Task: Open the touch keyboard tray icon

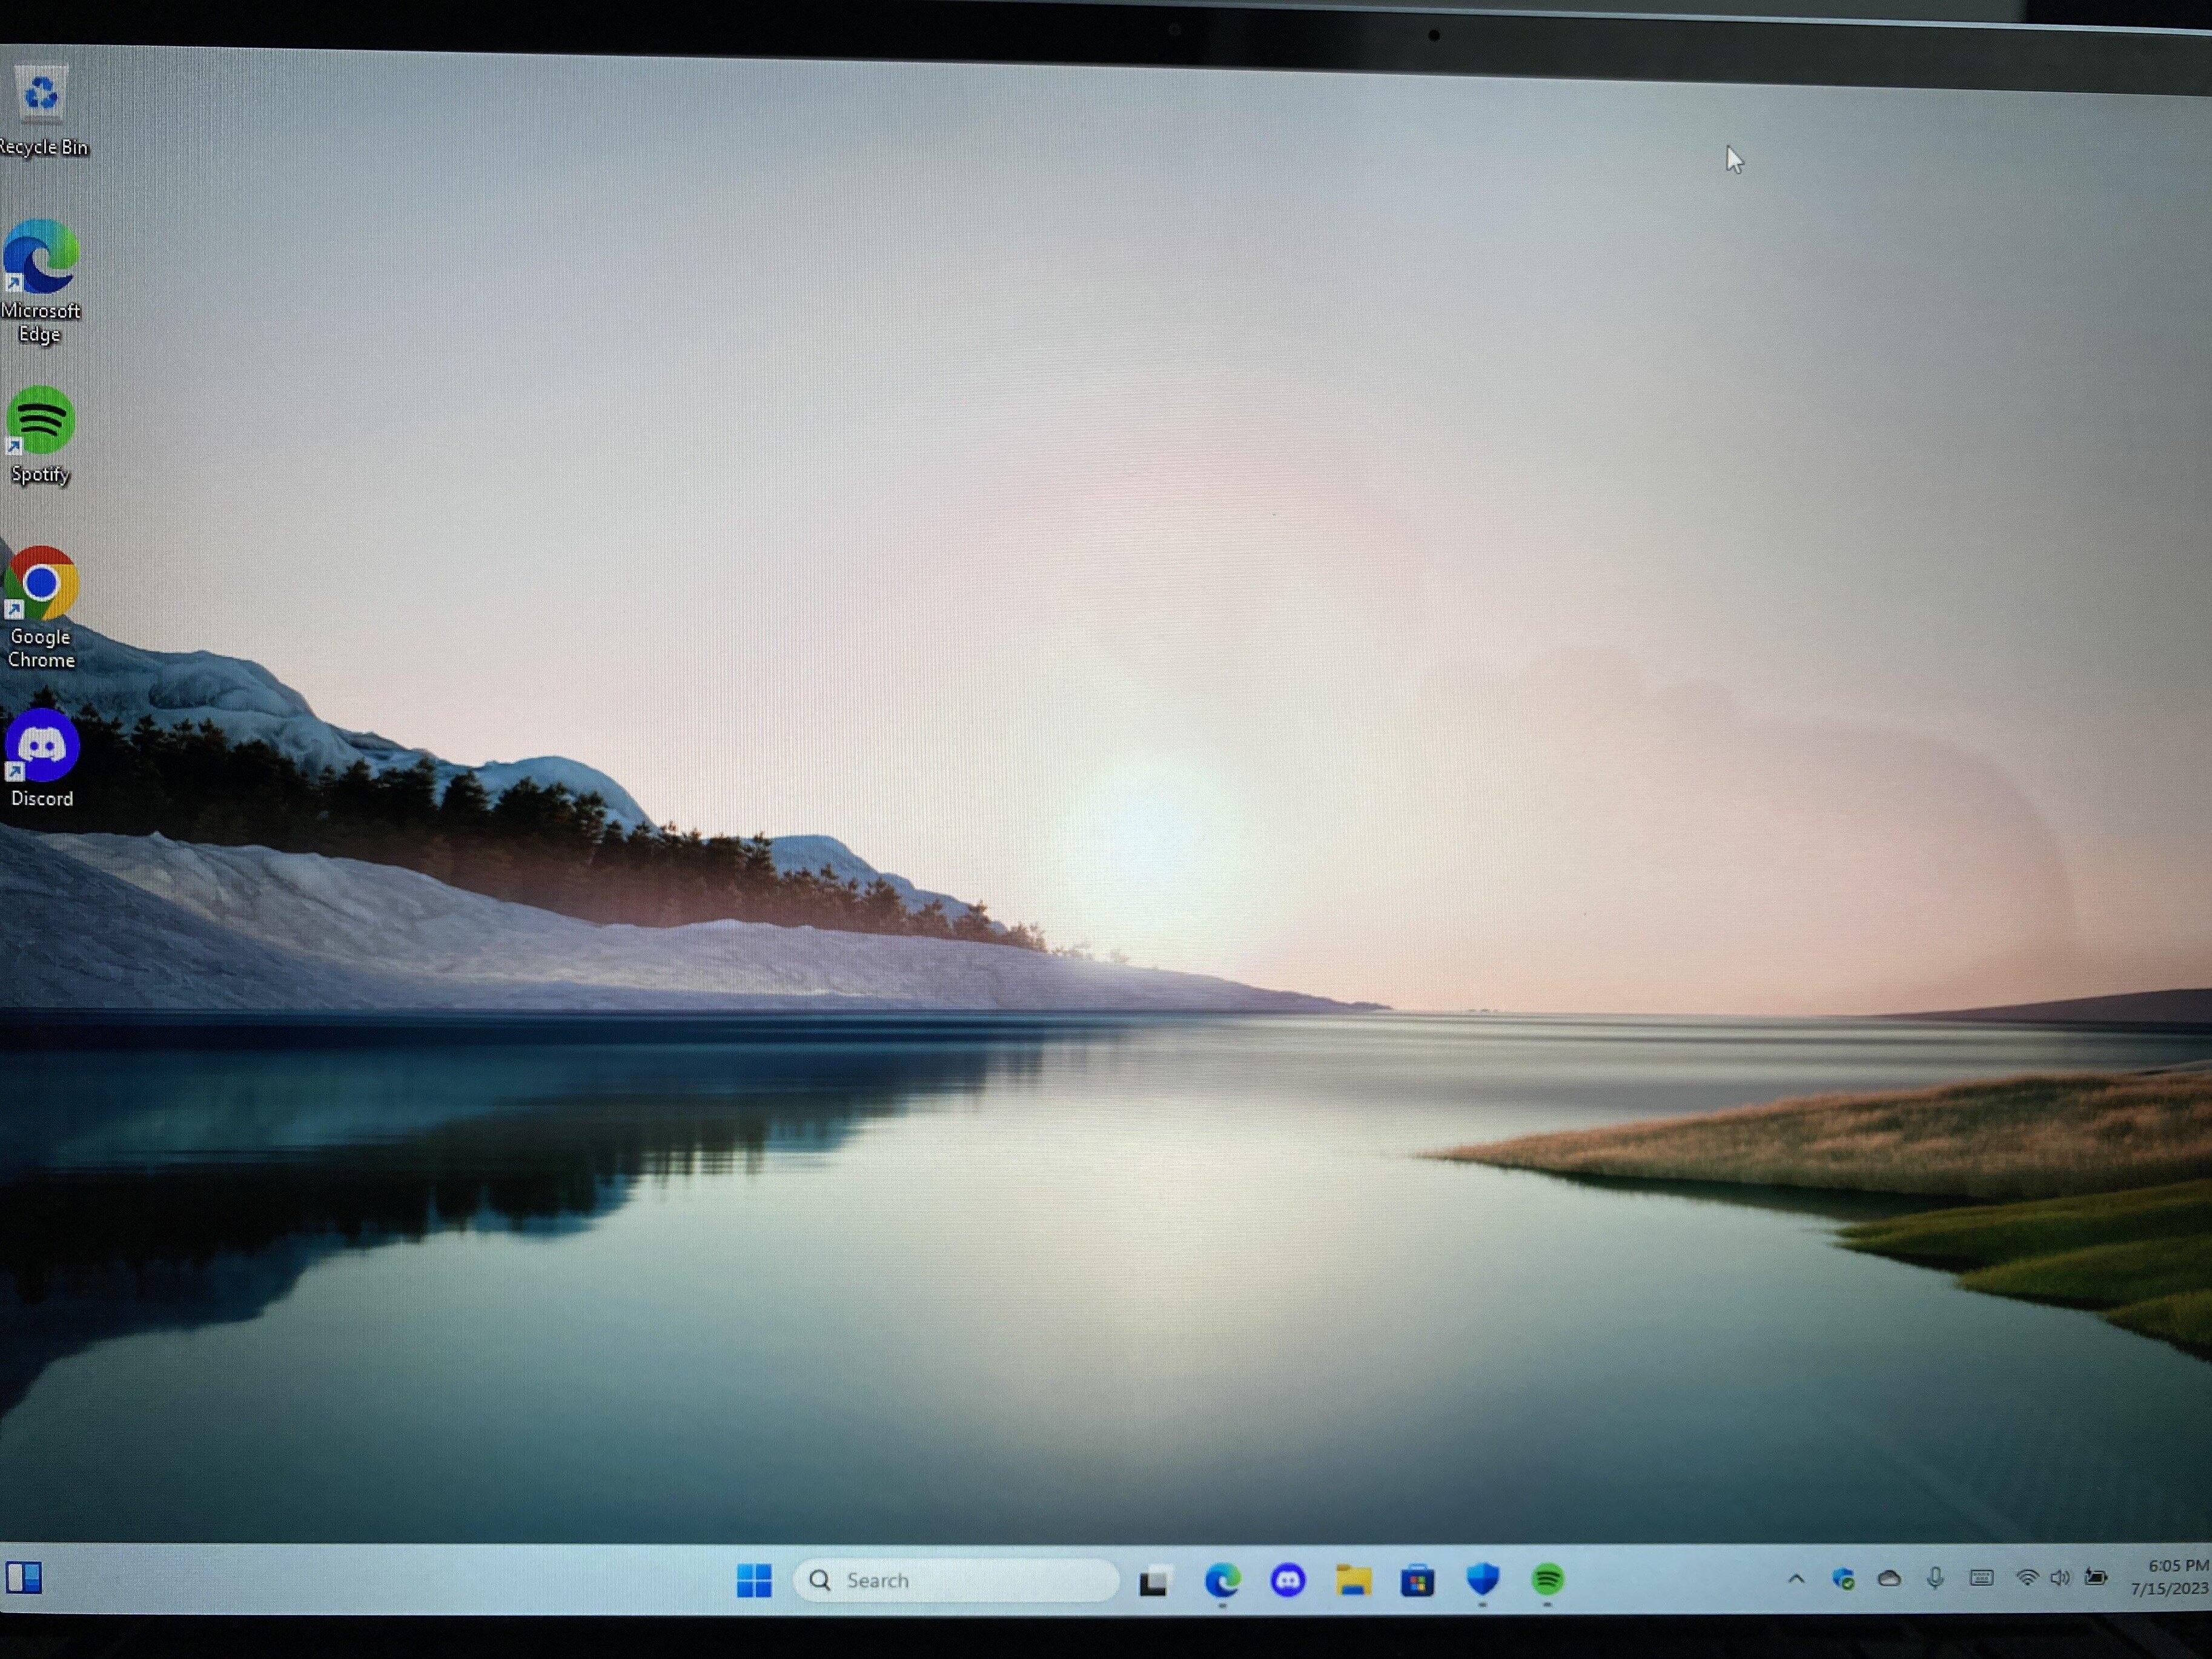Action: click(x=1981, y=1578)
